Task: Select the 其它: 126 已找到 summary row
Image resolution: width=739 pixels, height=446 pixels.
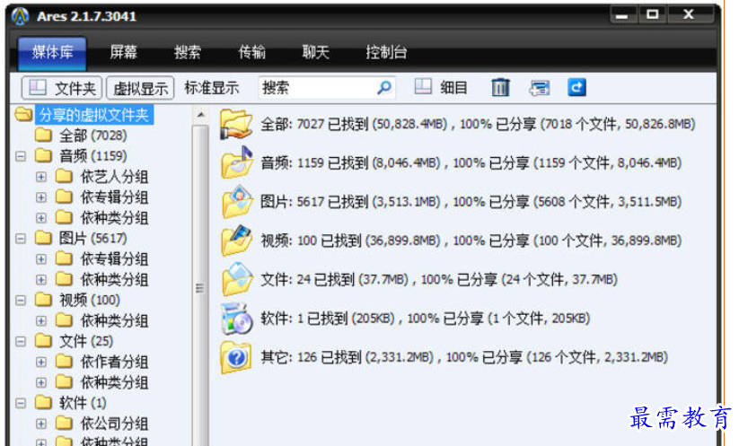Action: pos(464,357)
